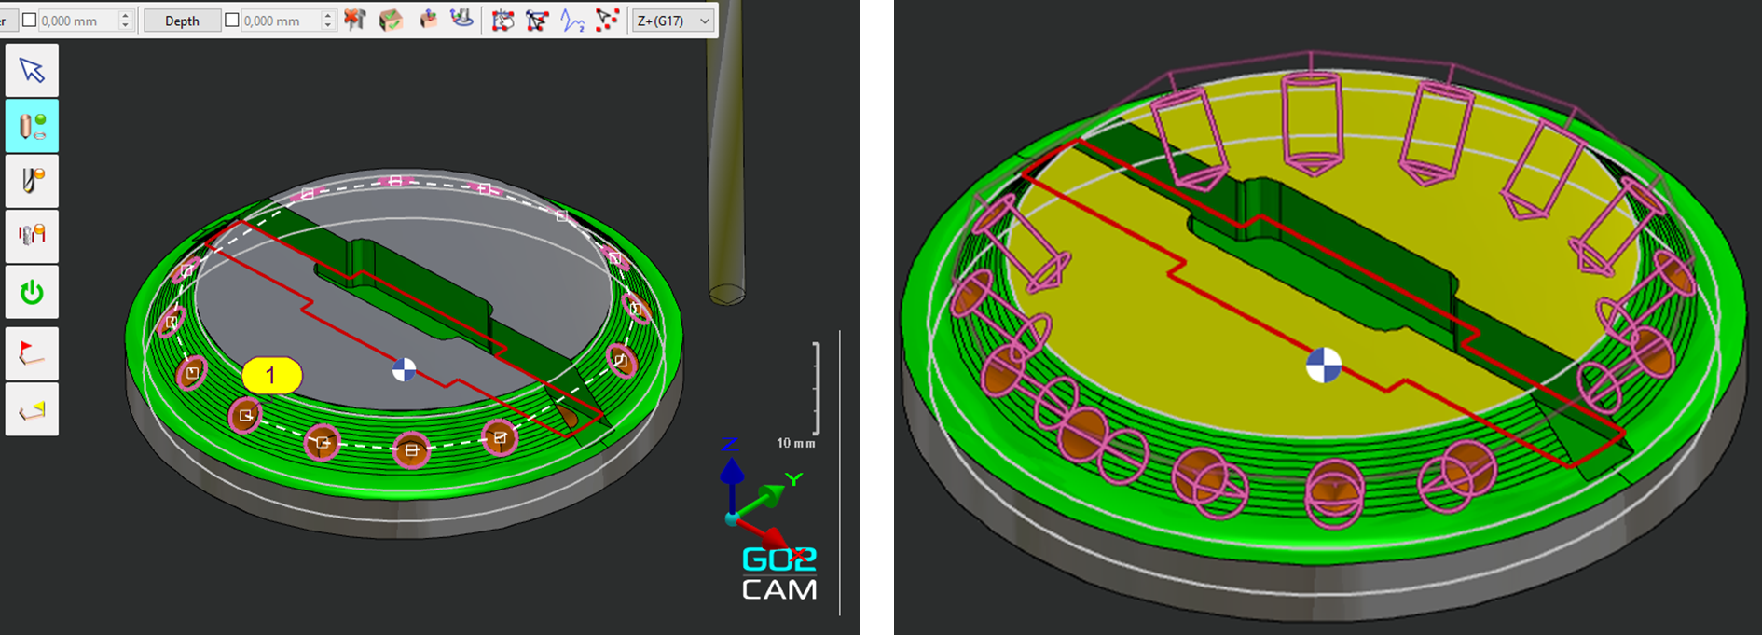Decrease the first mm value with down arrow
Image resolution: width=1762 pixels, height=635 pixels.
[x=125, y=25]
